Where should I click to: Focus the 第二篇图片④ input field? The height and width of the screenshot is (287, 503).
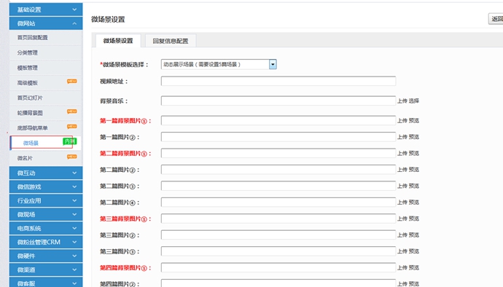[x=278, y=202]
